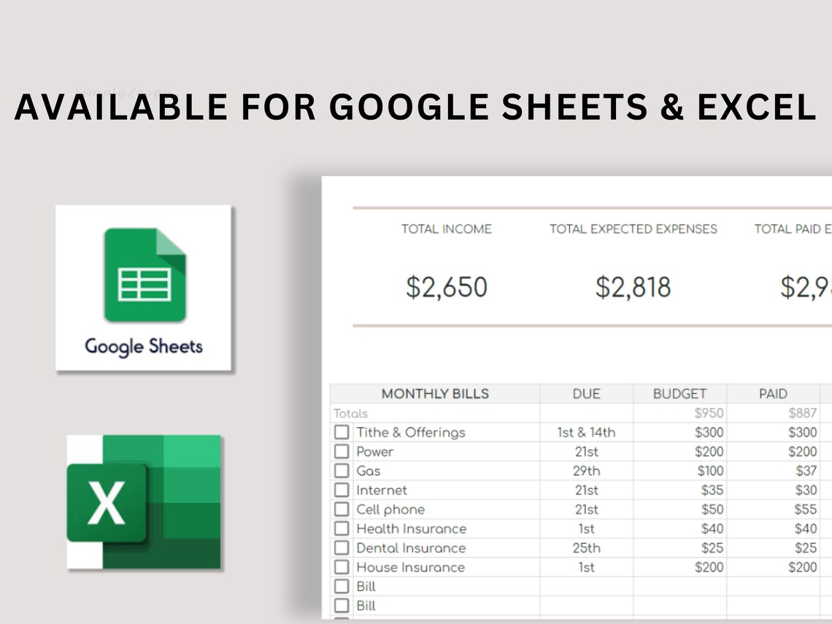Screen dimensions: 832x624
Task: Select the Gas due date cell
Action: click(588, 471)
